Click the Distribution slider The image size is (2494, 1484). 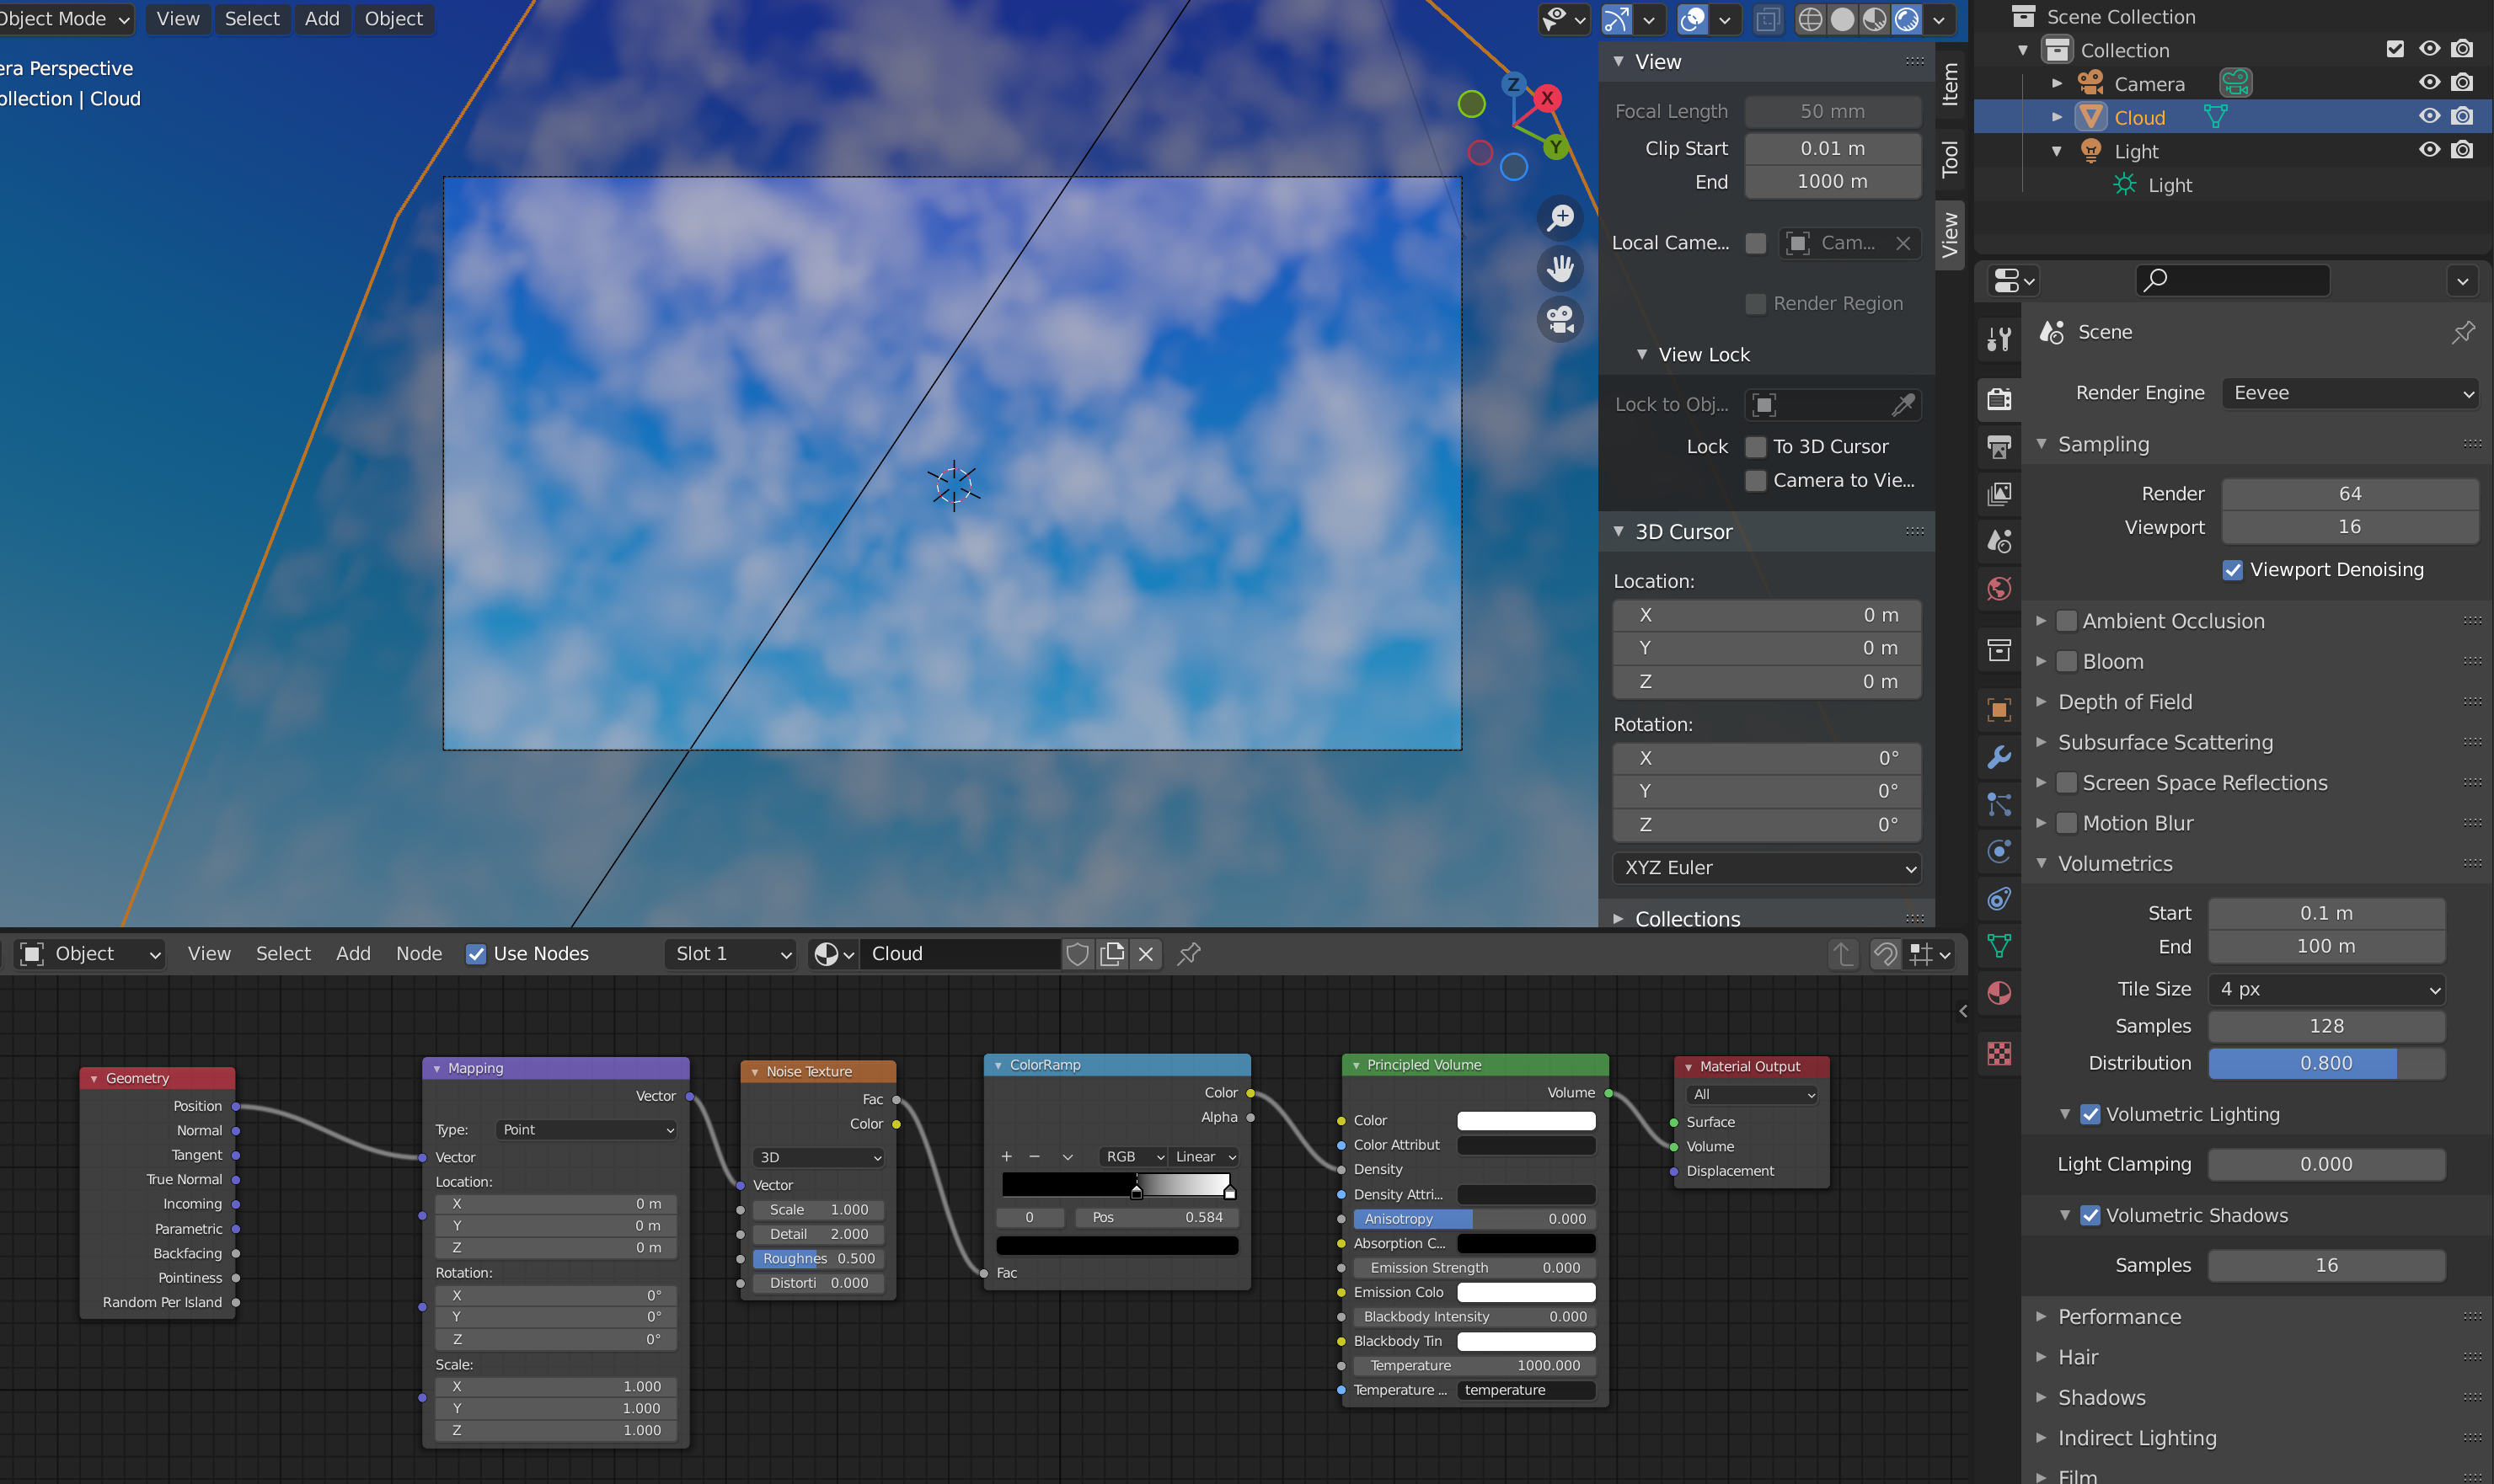(x=2326, y=1063)
